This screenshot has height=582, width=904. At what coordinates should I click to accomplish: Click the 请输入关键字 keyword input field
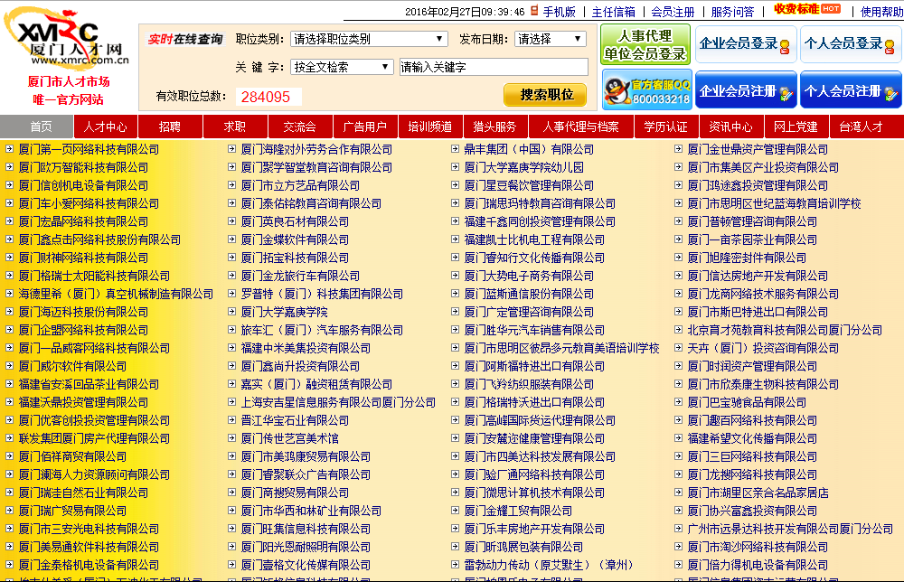494,67
